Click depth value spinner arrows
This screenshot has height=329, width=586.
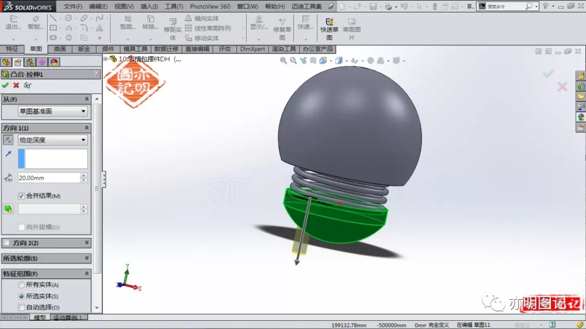[84, 178]
